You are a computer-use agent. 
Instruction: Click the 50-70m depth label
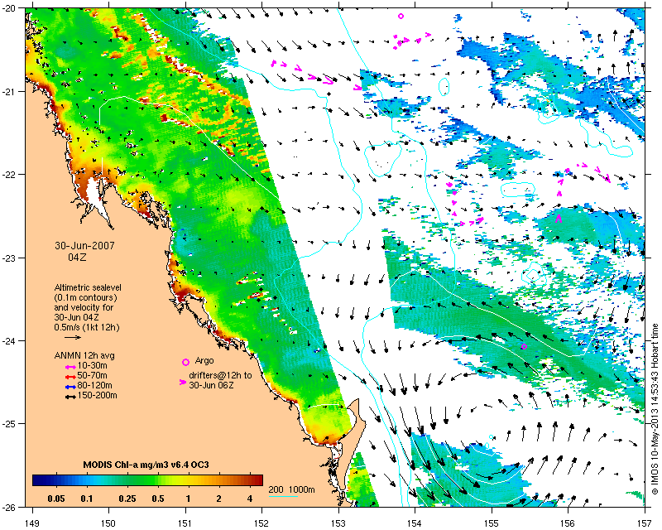point(93,375)
